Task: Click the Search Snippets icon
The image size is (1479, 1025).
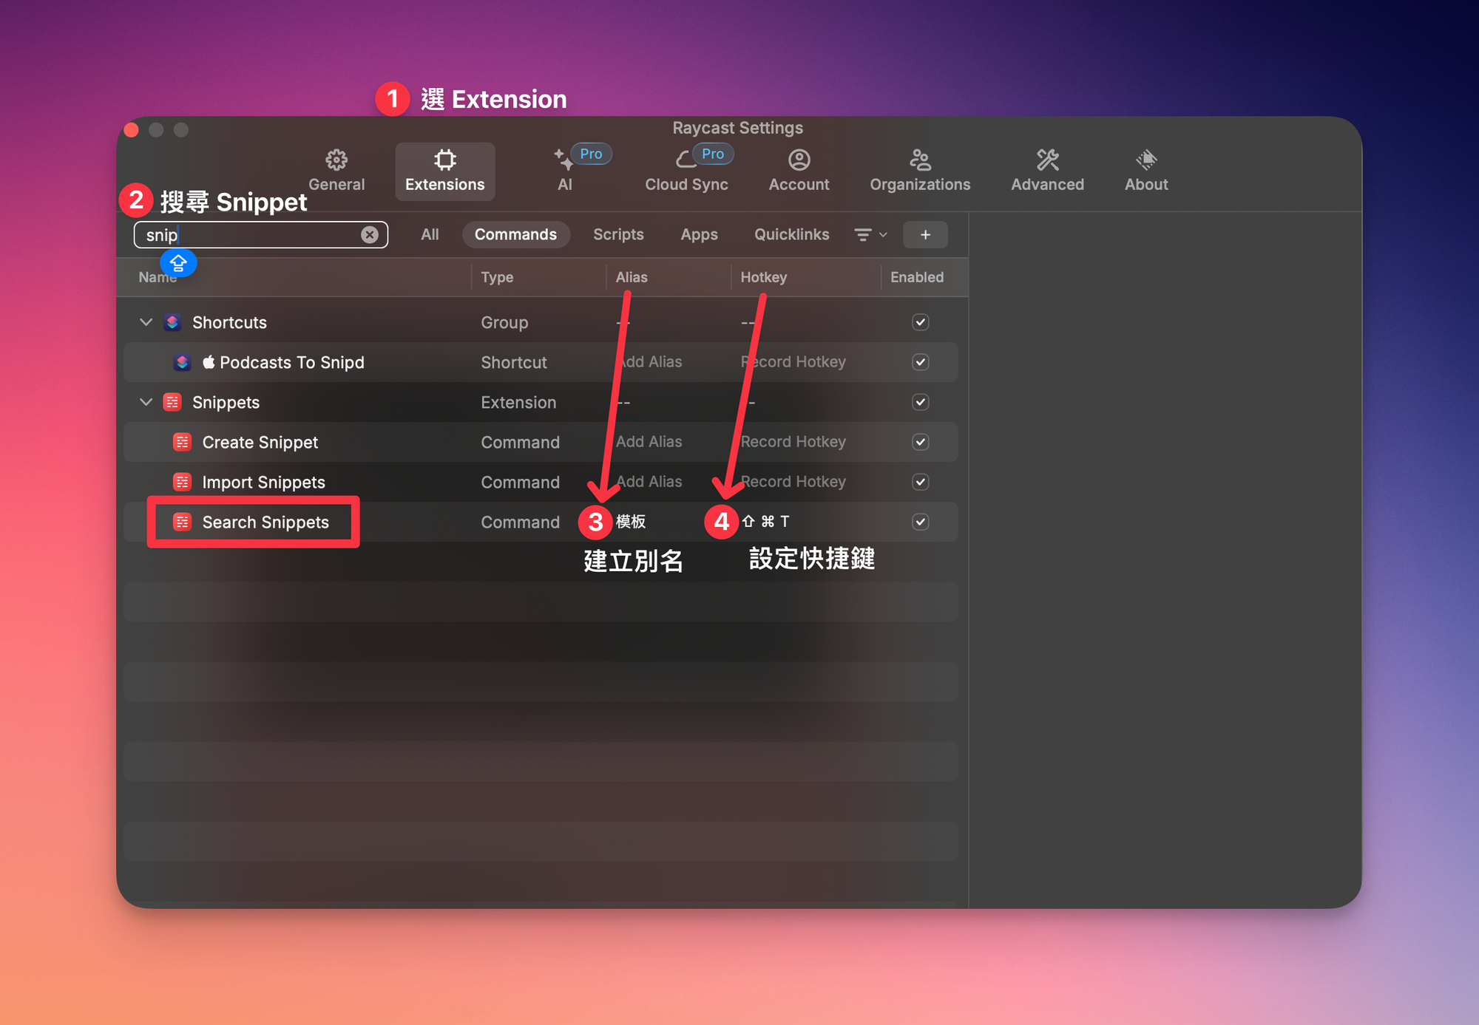Action: [182, 522]
